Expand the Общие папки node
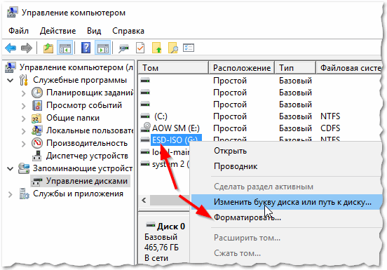This screenshot has height=270, width=387. coord(23,119)
